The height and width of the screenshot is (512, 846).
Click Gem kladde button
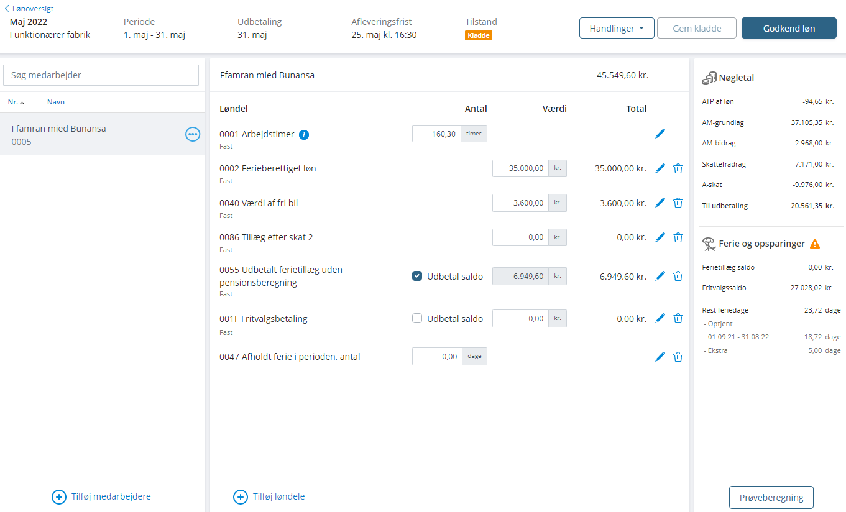pyautogui.click(x=697, y=29)
